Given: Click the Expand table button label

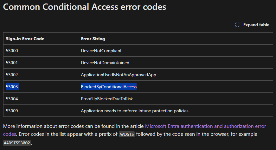Looking at the screenshot, I should 256,25.
